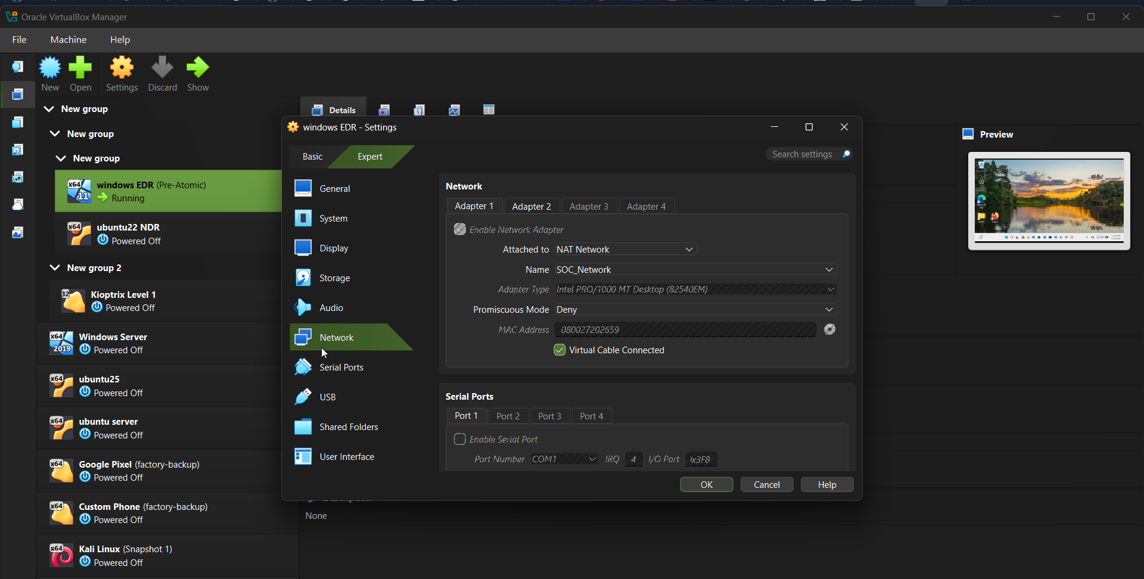Open the Attached to dropdown

click(626, 250)
